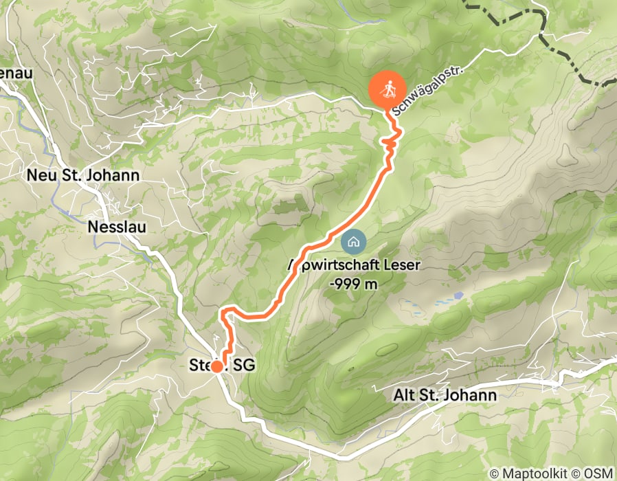Viewport: 617px width, 481px height.
Task: Click the Stein SG place label
Action: (223, 365)
